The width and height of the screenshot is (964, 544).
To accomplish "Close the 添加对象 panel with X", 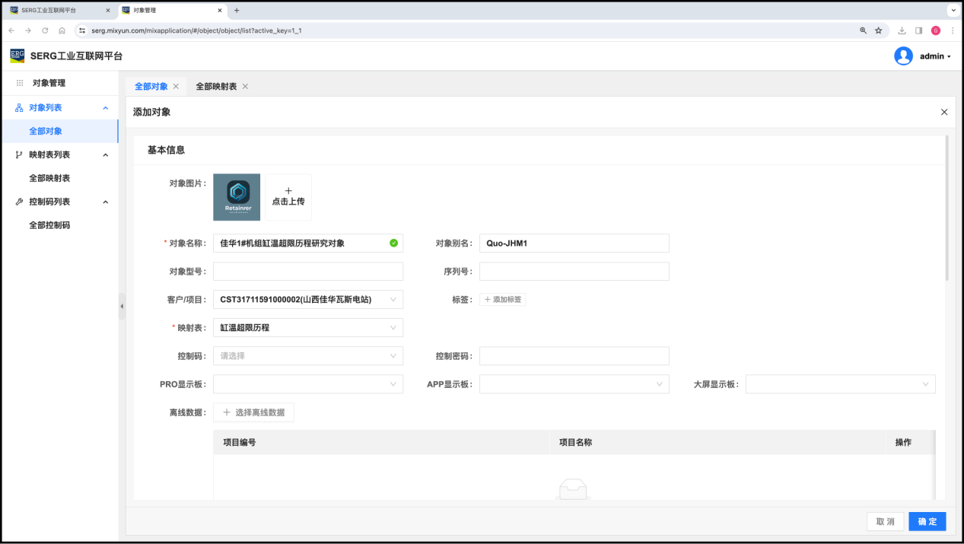I will pos(944,112).
